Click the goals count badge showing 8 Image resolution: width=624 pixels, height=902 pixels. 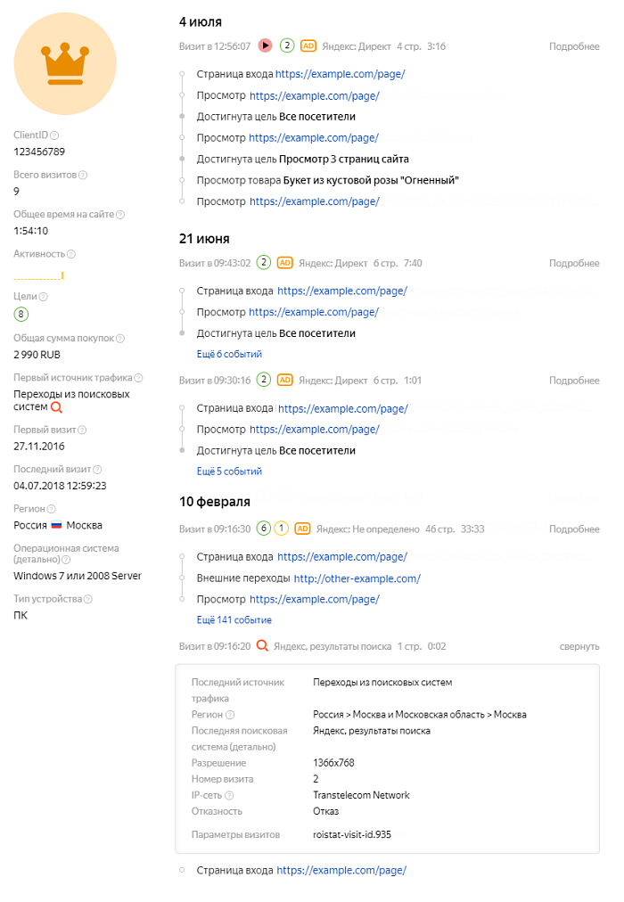point(21,314)
